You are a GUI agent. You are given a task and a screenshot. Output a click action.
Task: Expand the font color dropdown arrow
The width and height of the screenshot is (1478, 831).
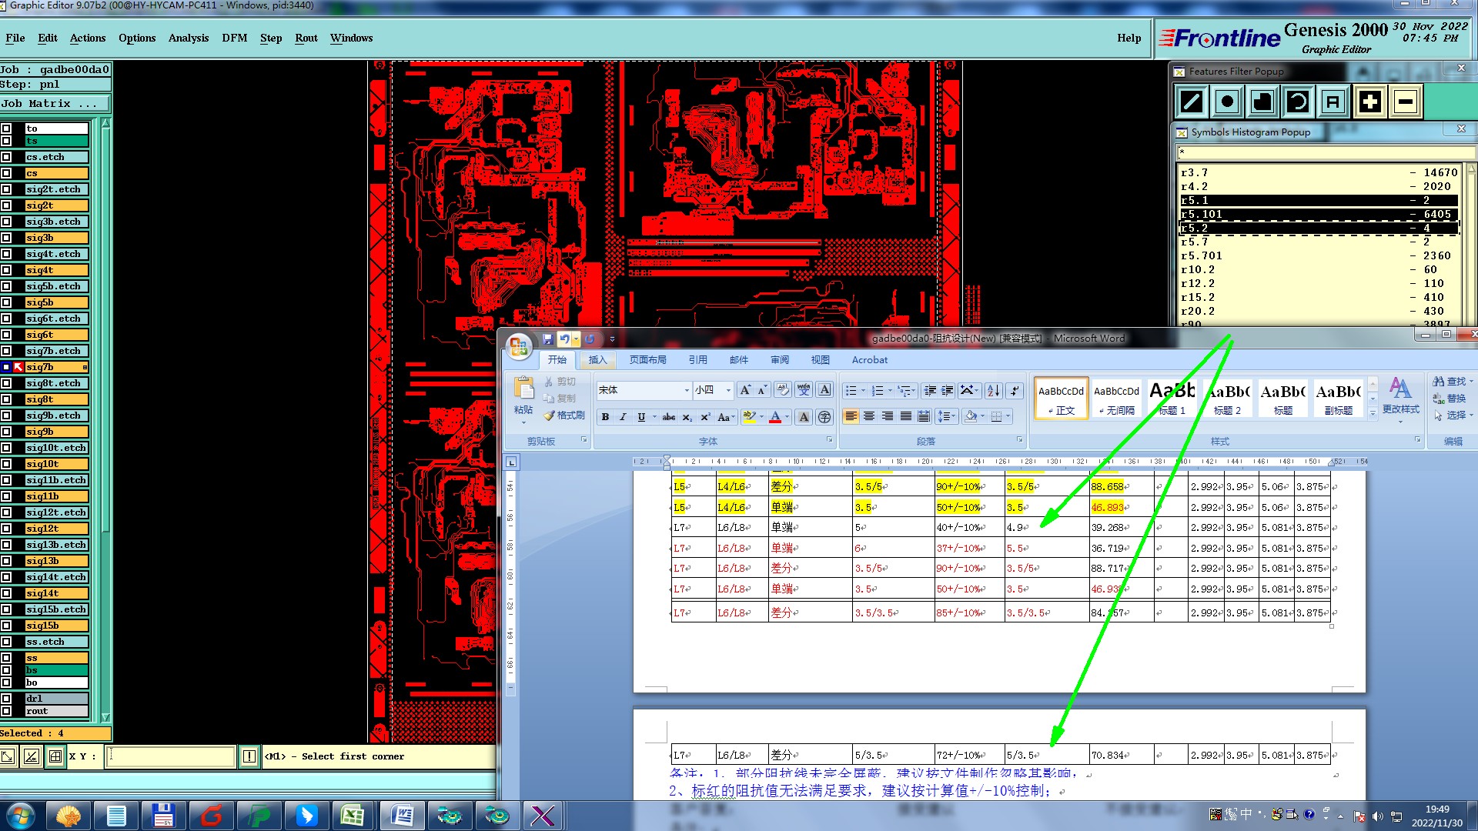tap(787, 417)
